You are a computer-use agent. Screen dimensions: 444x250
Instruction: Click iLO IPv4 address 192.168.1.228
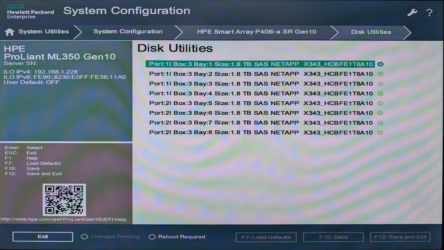point(41,72)
